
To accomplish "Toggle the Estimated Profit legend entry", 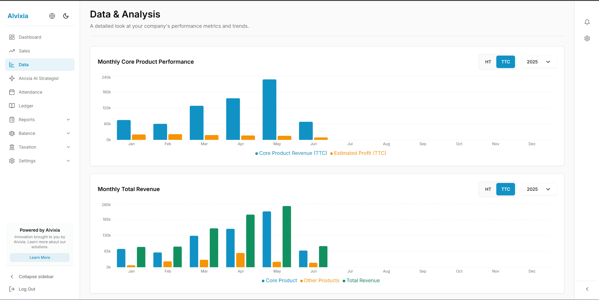I will coord(358,153).
